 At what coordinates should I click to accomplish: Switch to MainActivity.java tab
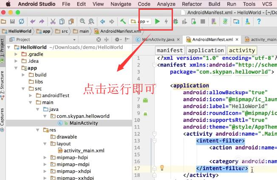pyautogui.click(x=158, y=39)
